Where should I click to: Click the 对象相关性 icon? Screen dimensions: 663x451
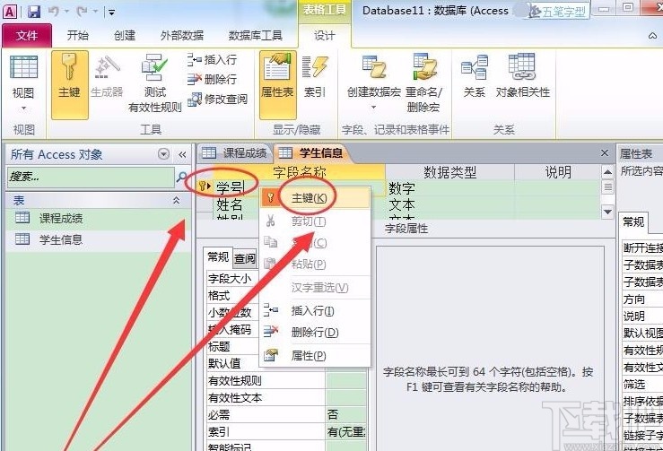point(523,76)
